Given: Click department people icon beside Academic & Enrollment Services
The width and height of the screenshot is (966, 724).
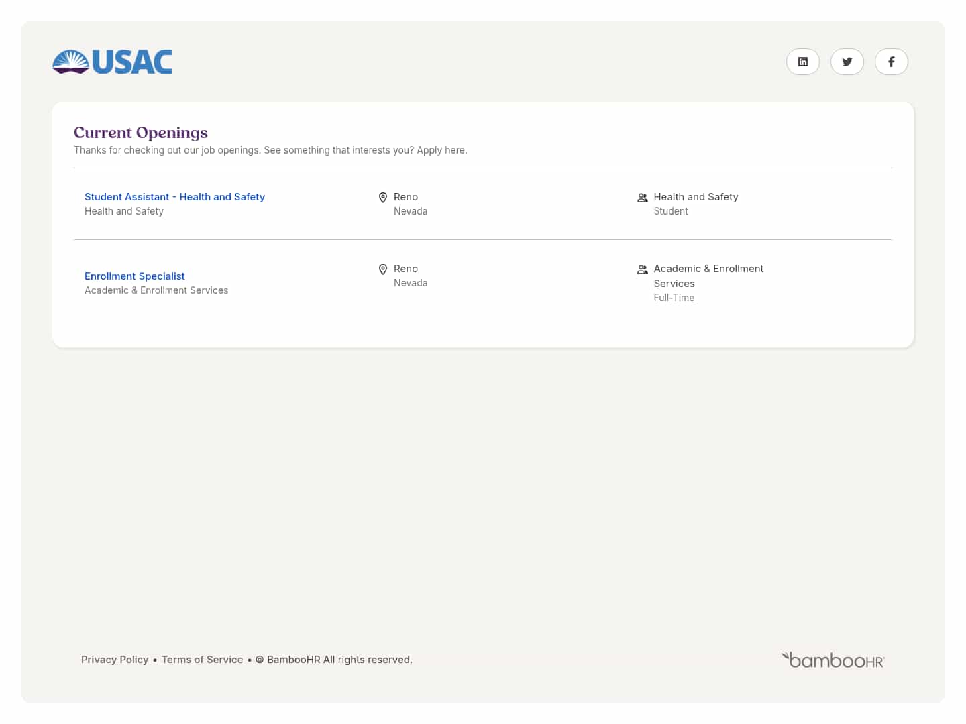Looking at the screenshot, I should 643,269.
